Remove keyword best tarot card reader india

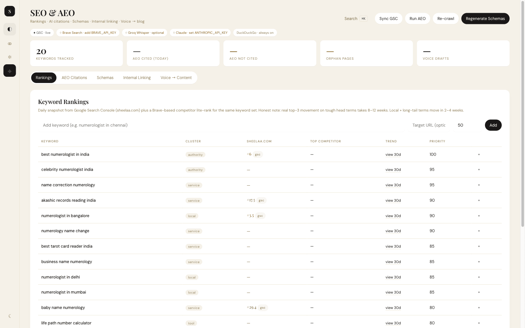pos(479,246)
